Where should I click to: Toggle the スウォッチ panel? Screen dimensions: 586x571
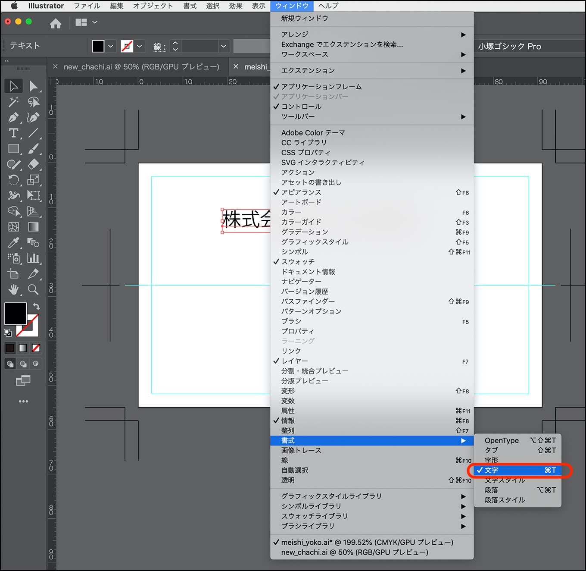click(372, 262)
